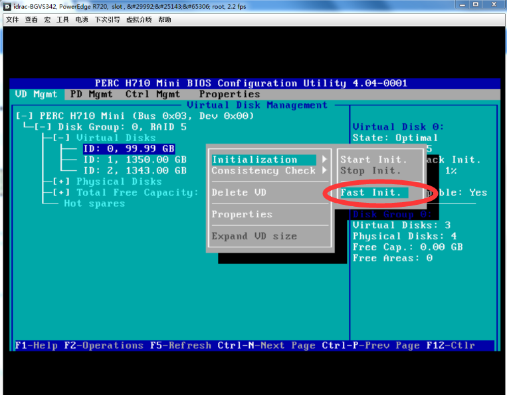Collapse Disk Group 0 RAID 5 node
The width and height of the screenshot is (507, 395).
point(43,127)
